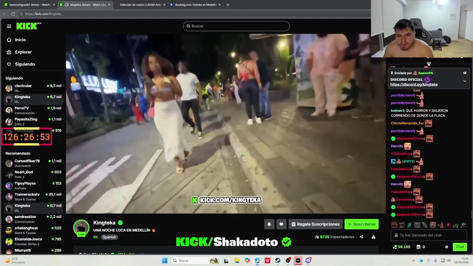Open cristianghost recommended channel
473x266 pixels.
[33, 230]
